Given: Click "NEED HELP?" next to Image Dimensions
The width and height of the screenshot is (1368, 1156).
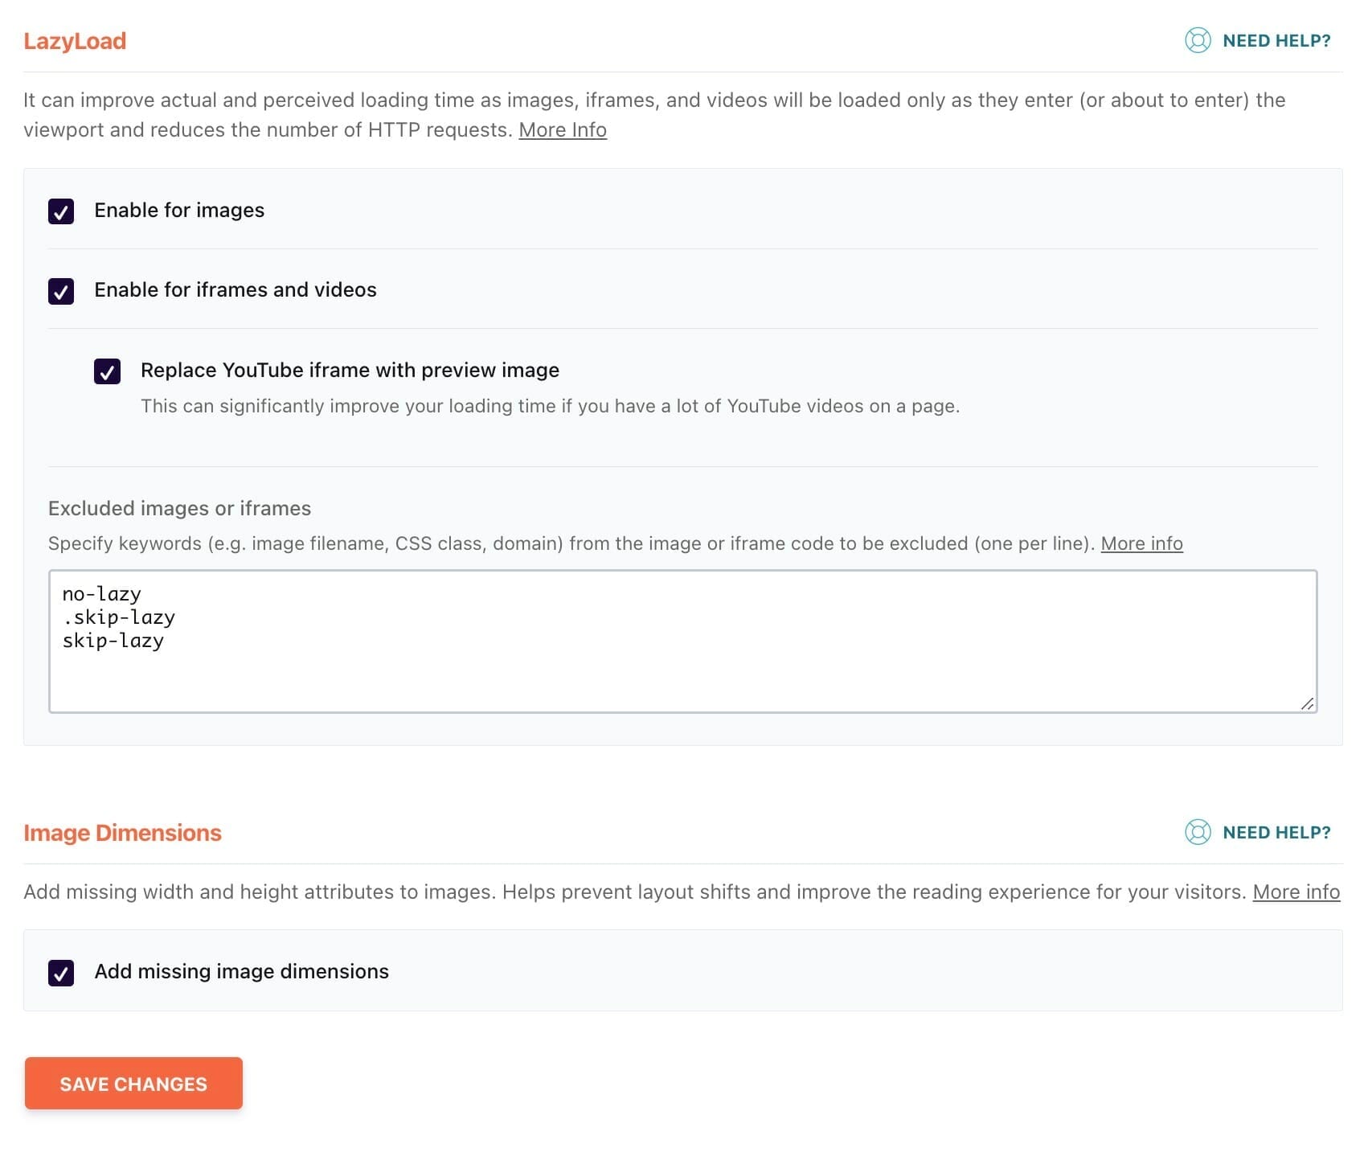Looking at the screenshot, I should tap(1276, 833).
